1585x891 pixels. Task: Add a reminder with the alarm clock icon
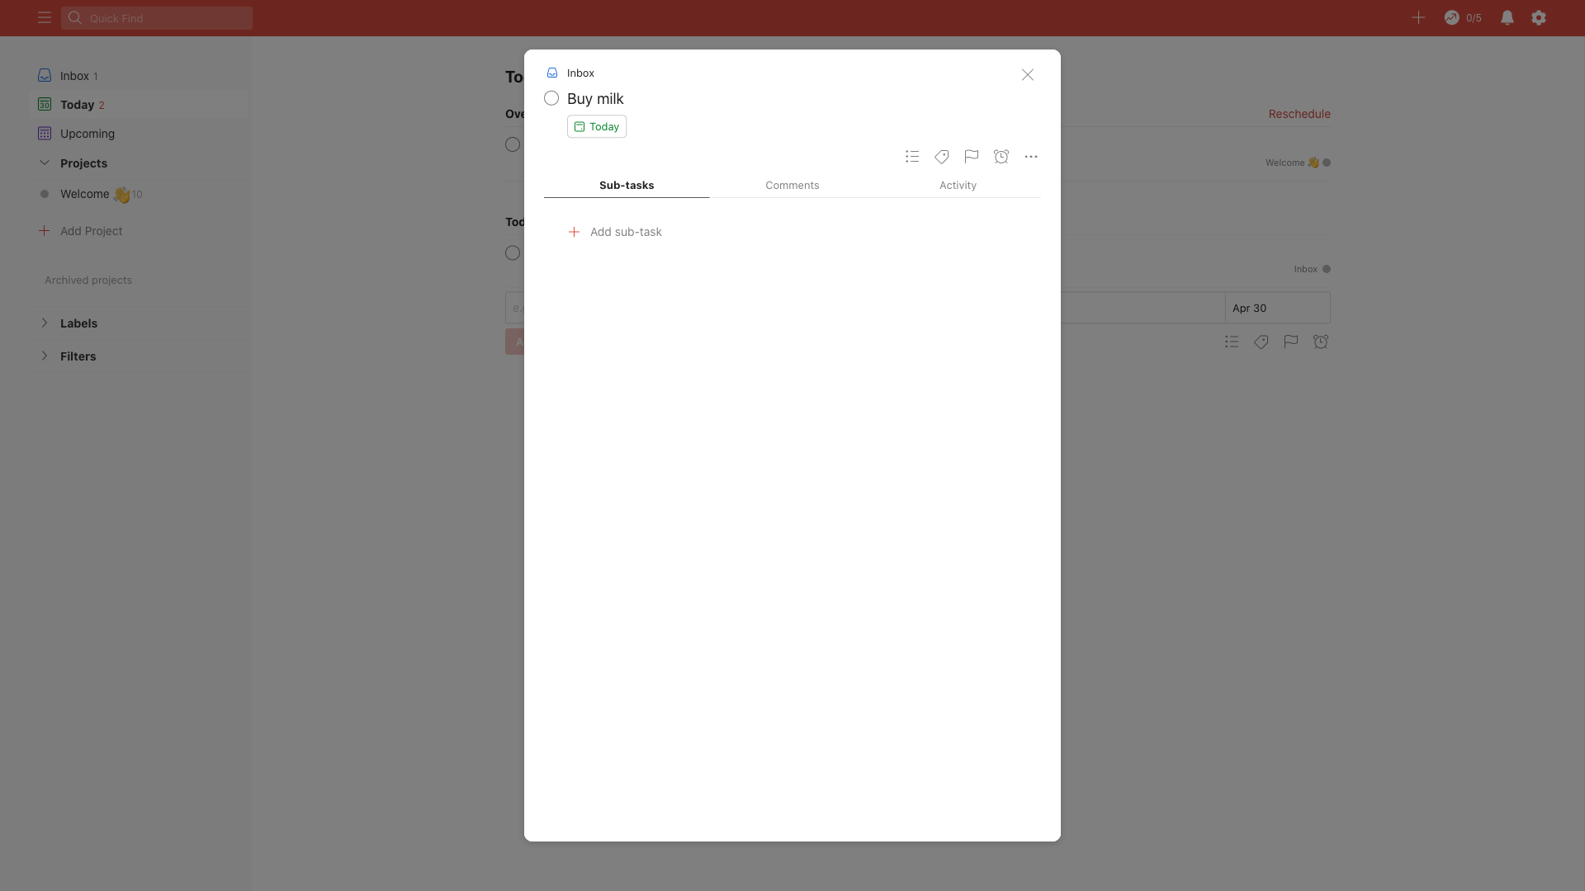point(1002,157)
